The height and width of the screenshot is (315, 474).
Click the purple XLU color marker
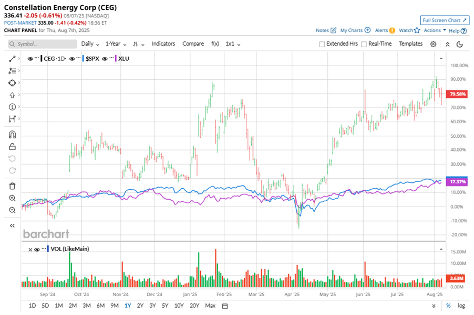coord(116,59)
